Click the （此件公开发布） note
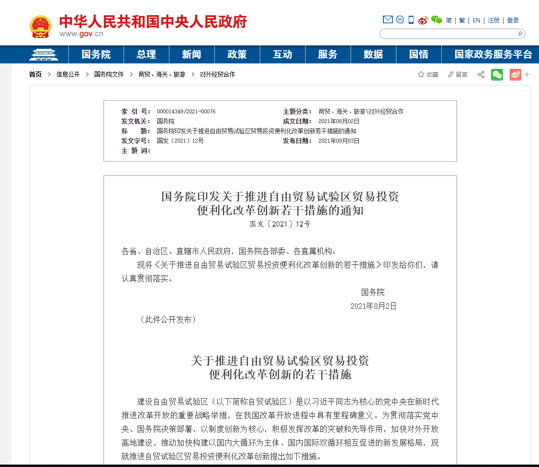Viewport: 539px width, 467px height. pos(168,320)
